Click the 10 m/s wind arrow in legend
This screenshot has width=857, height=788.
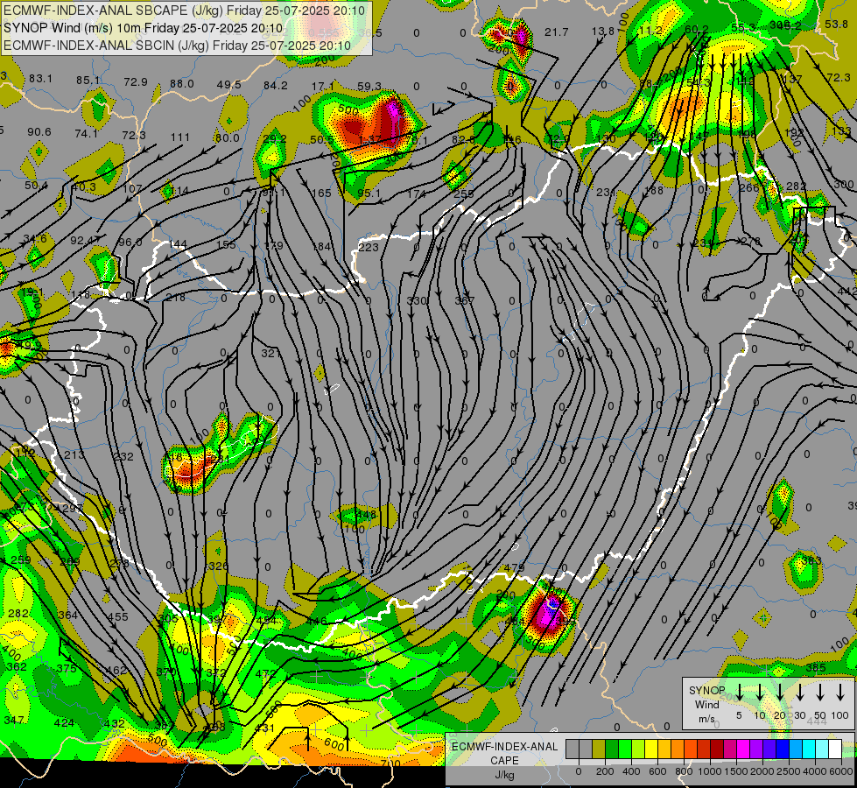click(760, 693)
